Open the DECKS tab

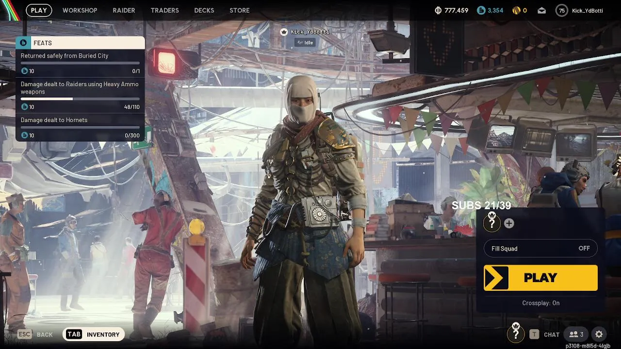click(204, 10)
